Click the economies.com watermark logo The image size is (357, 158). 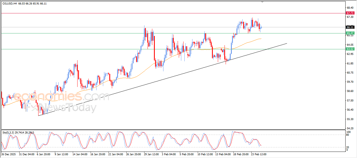tap(61, 97)
